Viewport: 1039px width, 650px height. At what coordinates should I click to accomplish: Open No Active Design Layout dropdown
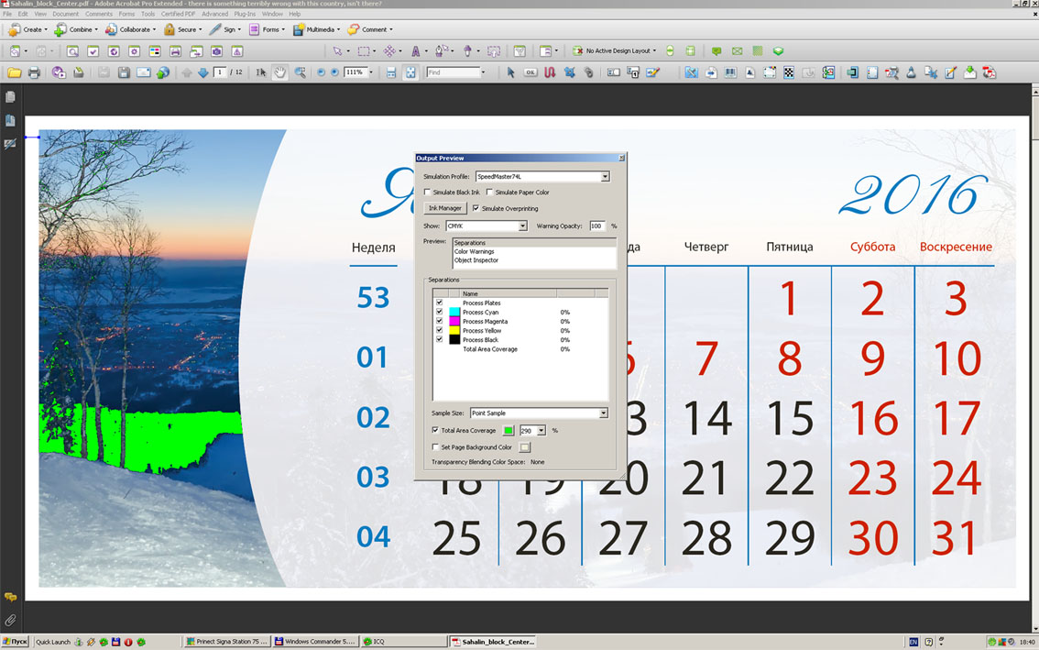click(x=655, y=51)
